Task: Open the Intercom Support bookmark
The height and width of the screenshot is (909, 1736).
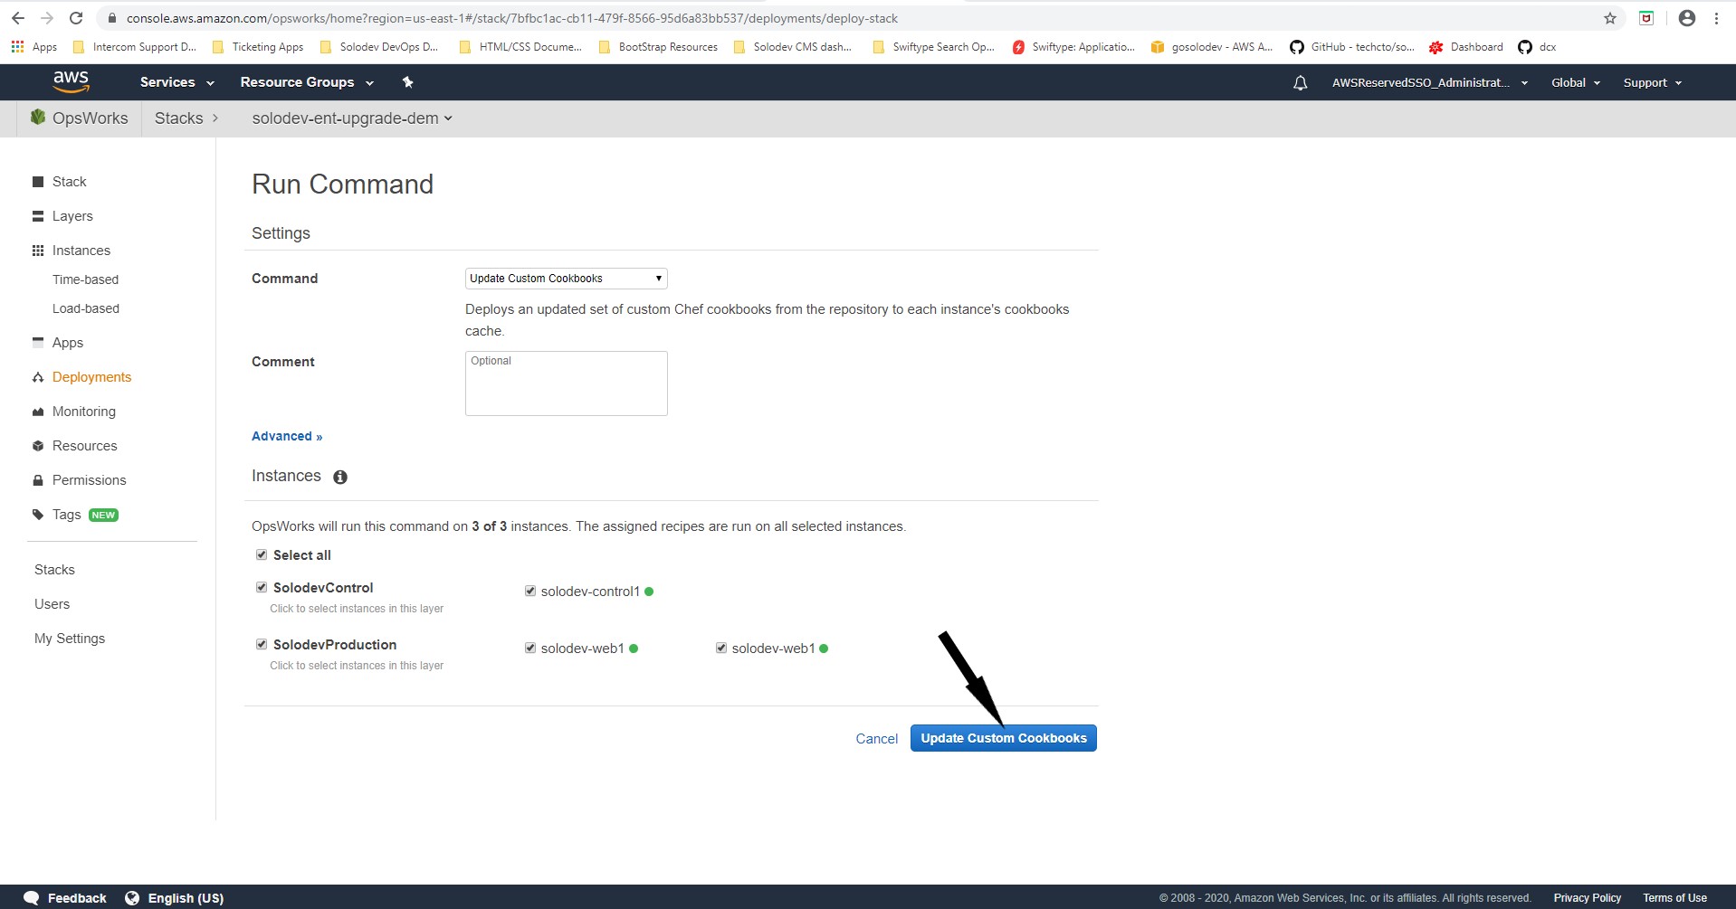Action: pyautogui.click(x=135, y=47)
